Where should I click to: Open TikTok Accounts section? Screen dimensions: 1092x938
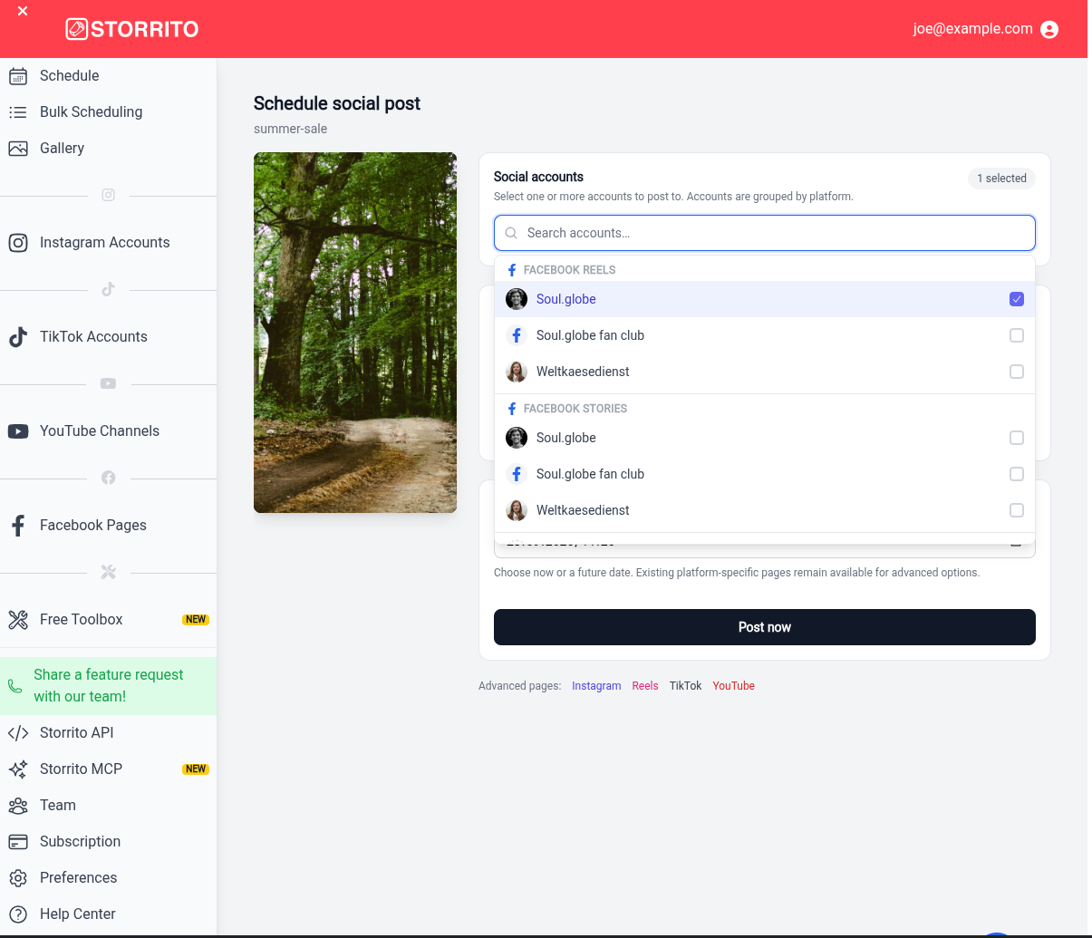click(x=109, y=337)
